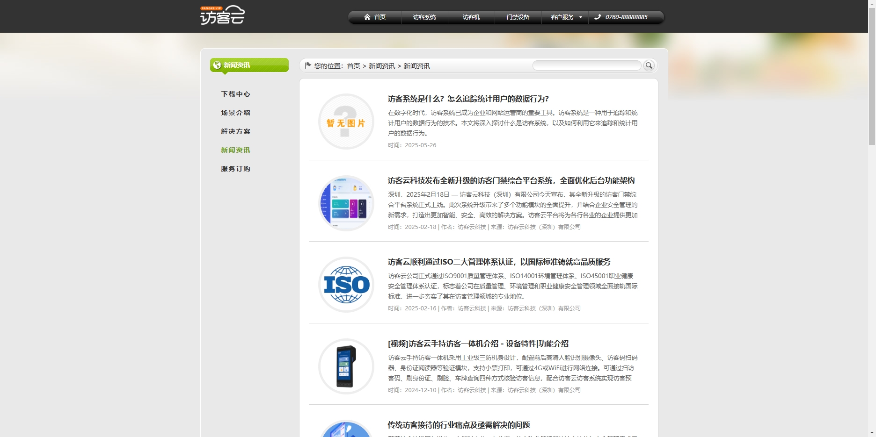Click the ISO logo thumbnail
This screenshot has height=437, width=876.
point(346,285)
